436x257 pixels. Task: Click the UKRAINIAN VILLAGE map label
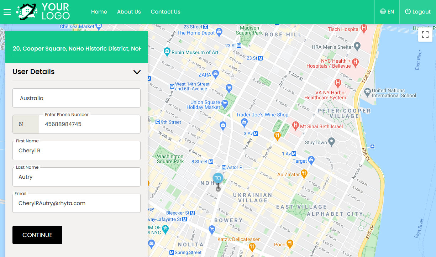tap(253, 198)
